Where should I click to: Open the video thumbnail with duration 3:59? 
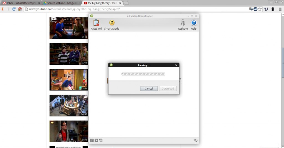(69, 80)
